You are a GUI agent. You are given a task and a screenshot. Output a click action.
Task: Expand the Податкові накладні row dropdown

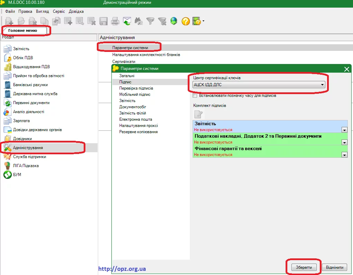coord(344,142)
